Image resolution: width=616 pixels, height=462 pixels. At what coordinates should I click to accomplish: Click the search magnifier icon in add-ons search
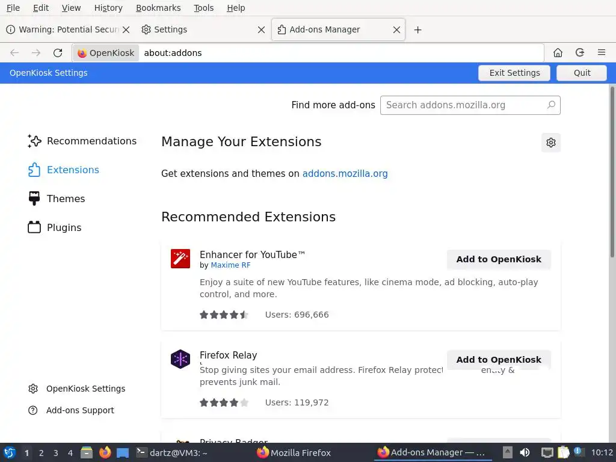point(551,105)
